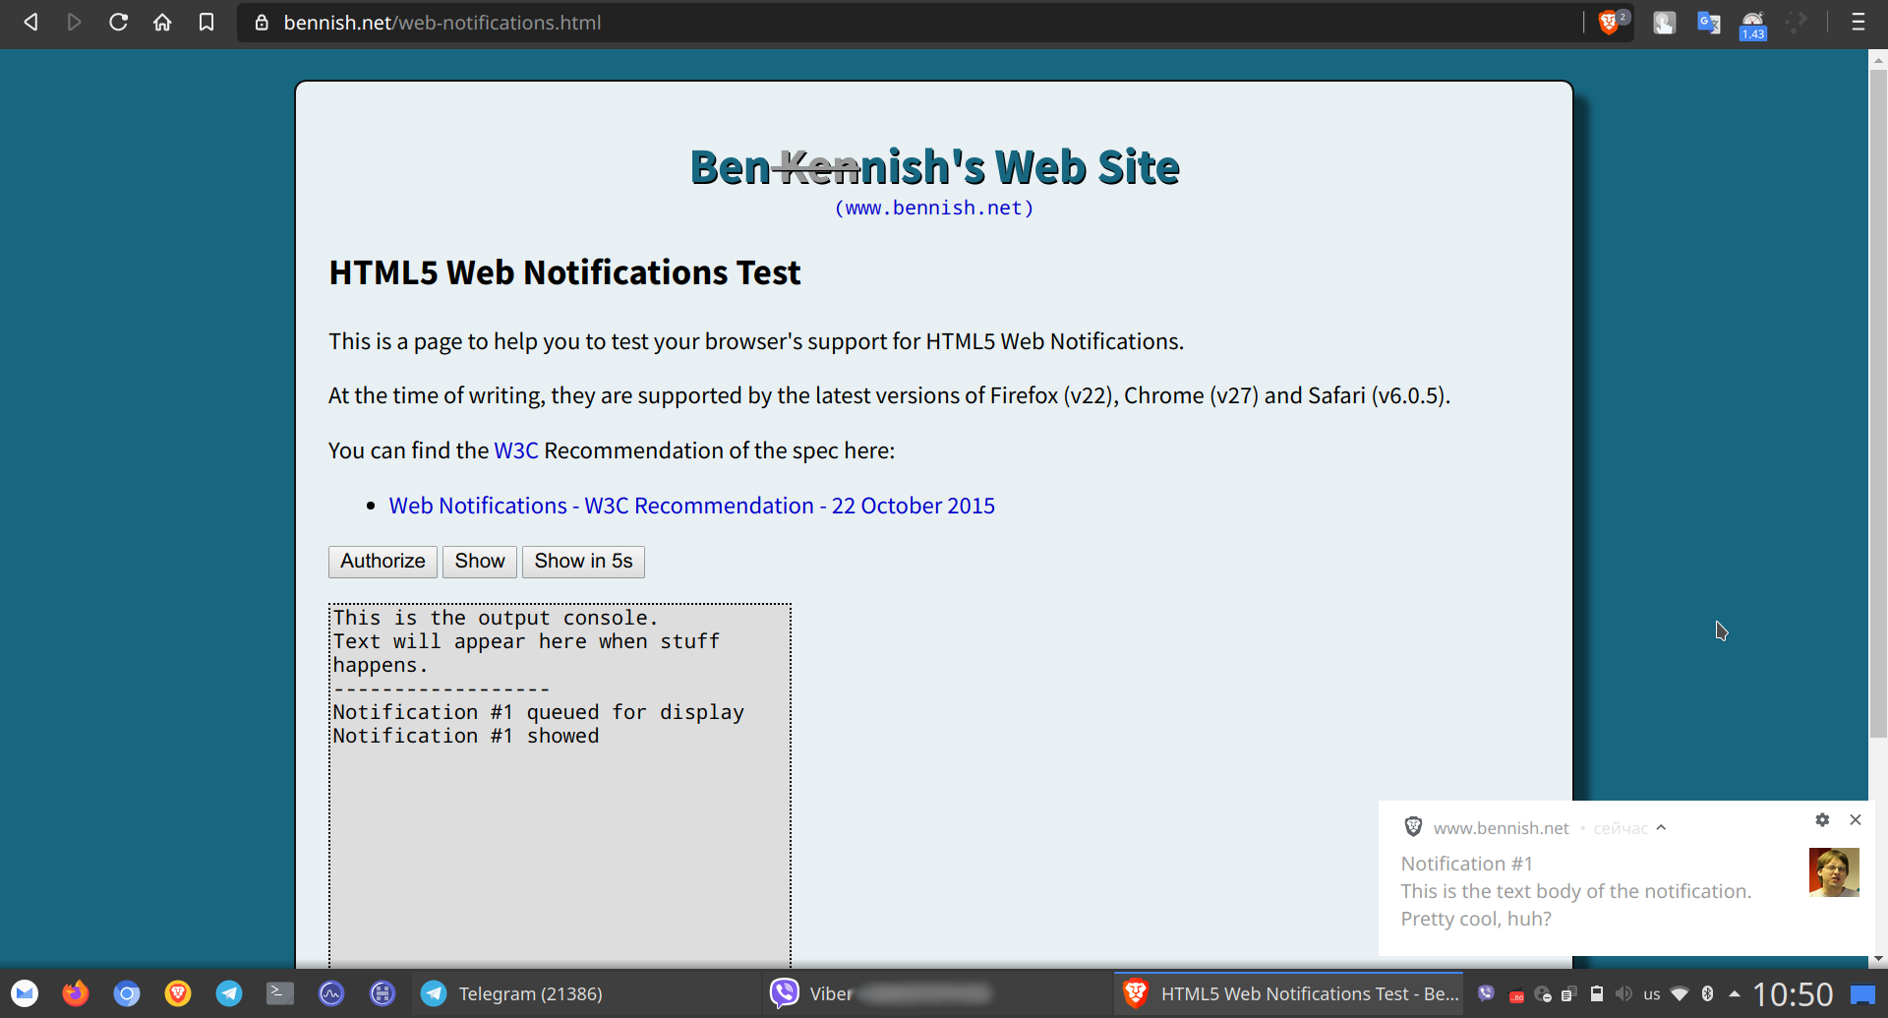The image size is (1888, 1018).
Task: Open the notification settings gear
Action: coord(1822,819)
